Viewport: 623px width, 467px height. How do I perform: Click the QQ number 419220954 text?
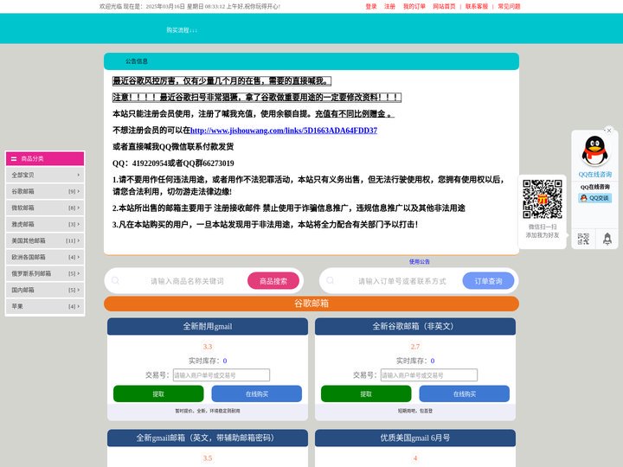pos(150,163)
